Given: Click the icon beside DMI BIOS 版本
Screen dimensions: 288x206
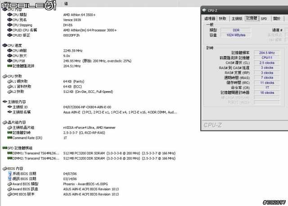Looking at the screenshot, I should 9,194.
